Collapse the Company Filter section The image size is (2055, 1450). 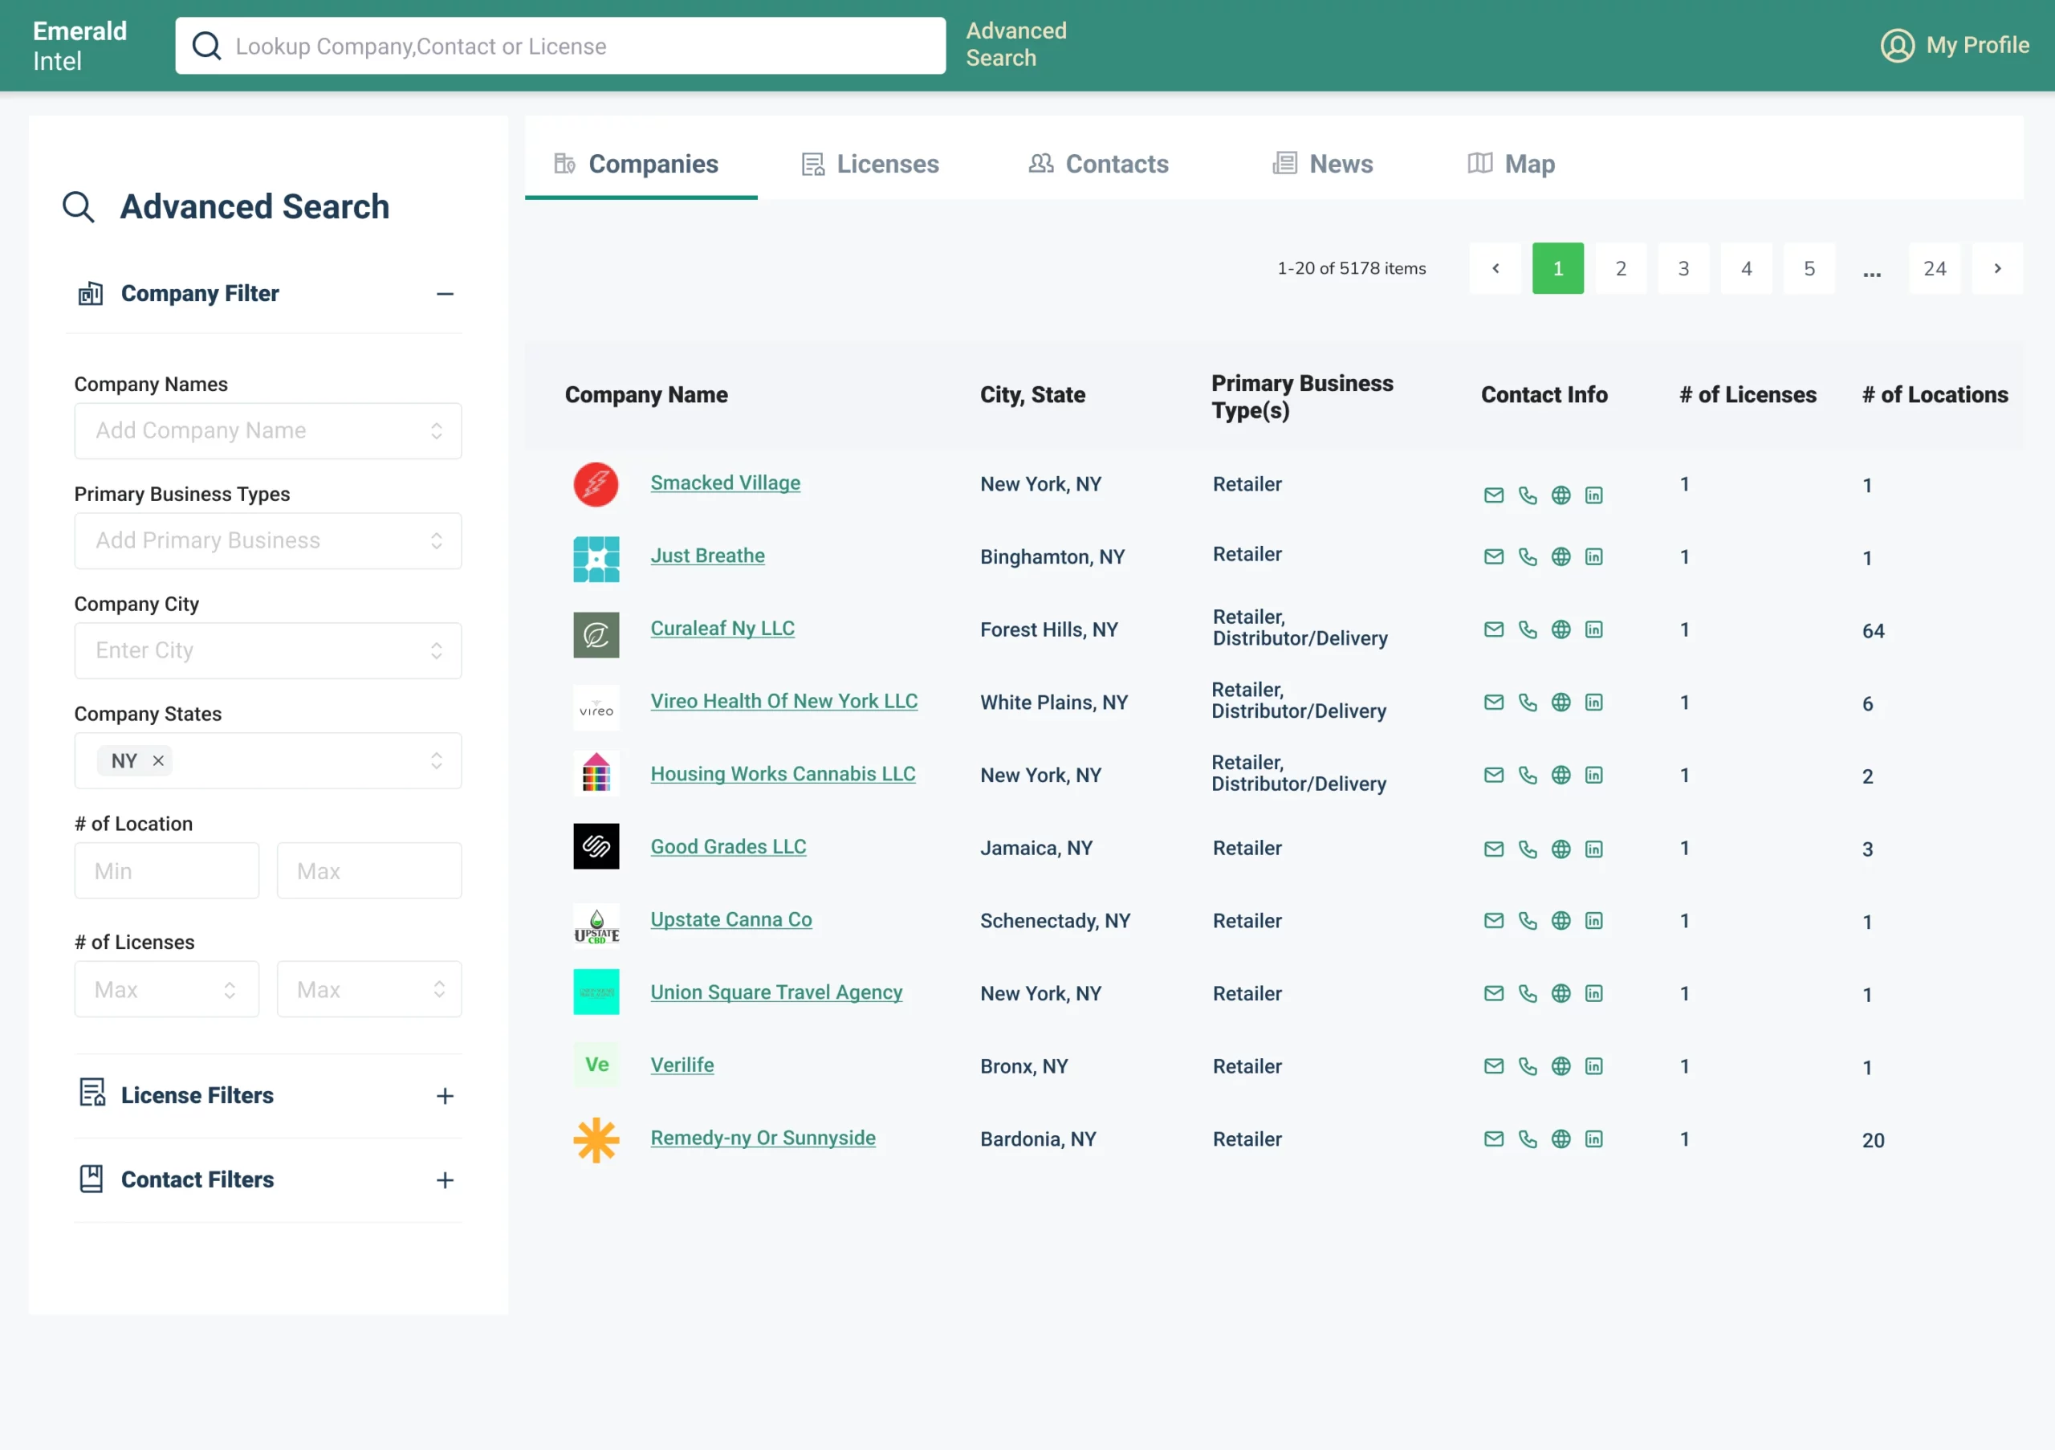click(445, 294)
